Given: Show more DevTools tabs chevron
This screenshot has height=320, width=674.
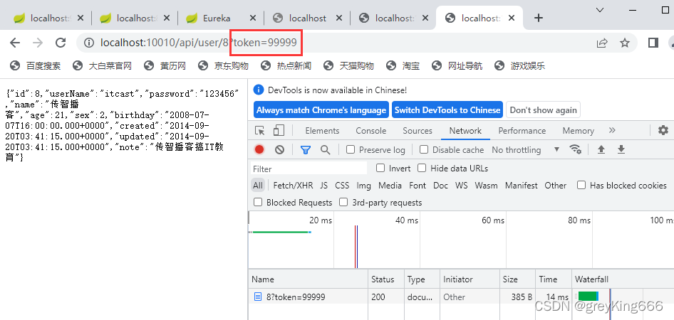Looking at the screenshot, I should coord(612,130).
